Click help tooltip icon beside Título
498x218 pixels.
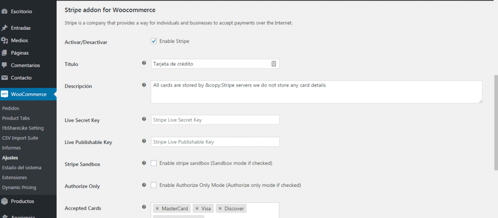[x=144, y=63]
